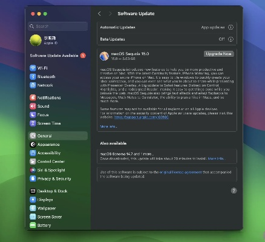Click 'macOS Sonoma 14.7 and 1 more' text
This screenshot has width=265, height=242.
click(x=126, y=154)
